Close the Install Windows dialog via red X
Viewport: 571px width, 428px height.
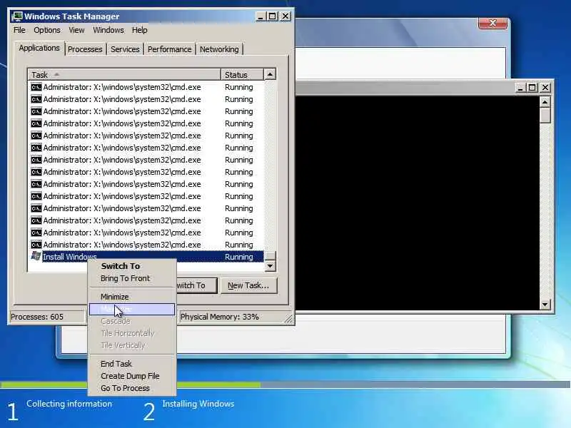tap(492, 23)
